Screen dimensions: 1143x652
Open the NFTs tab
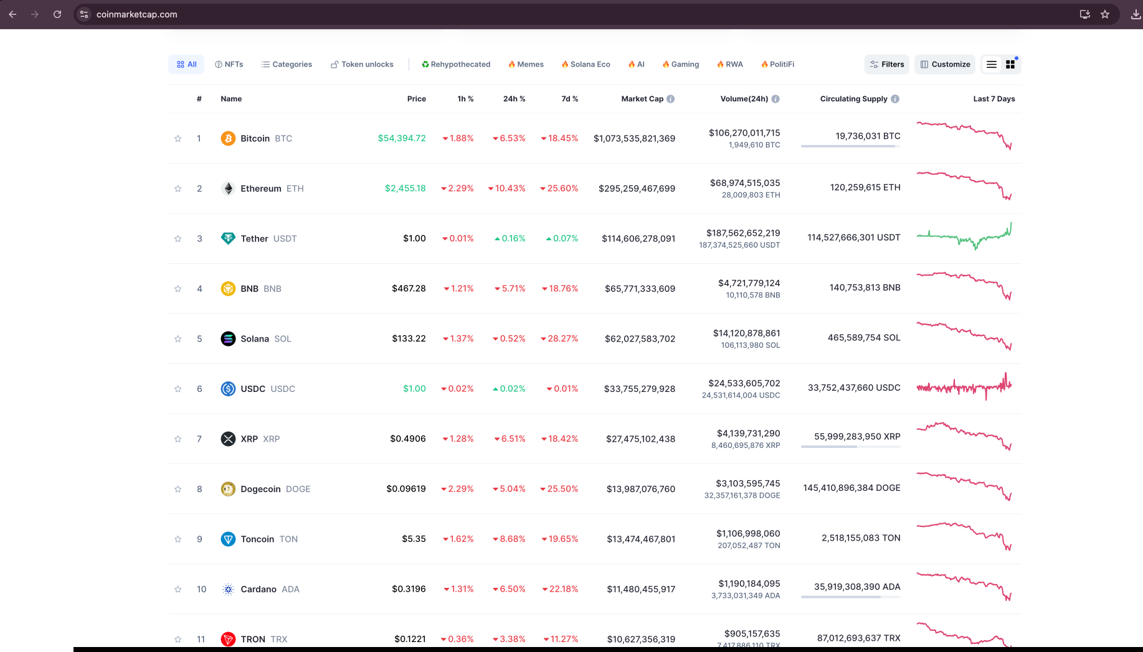tap(229, 64)
